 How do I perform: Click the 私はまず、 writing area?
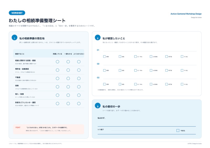pyautogui.click(x=147, y=122)
